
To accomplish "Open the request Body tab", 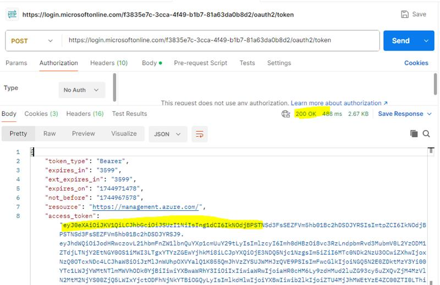I will pos(152,63).
